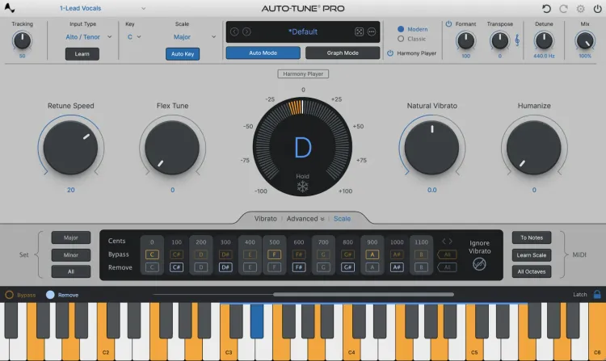Image resolution: width=606 pixels, height=361 pixels.
Task: Click the Humanize knob
Action: click(534, 148)
